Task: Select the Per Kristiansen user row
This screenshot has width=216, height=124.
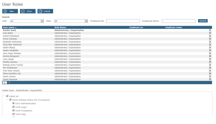Action: 107,68
